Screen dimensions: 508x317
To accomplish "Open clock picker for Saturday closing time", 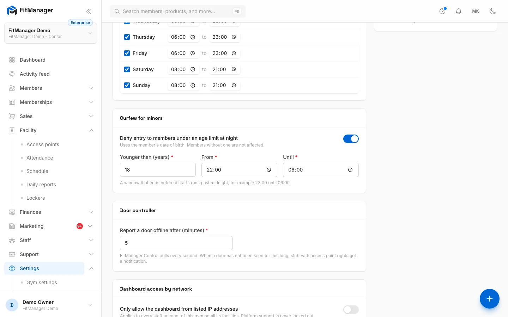I will pos(234,69).
